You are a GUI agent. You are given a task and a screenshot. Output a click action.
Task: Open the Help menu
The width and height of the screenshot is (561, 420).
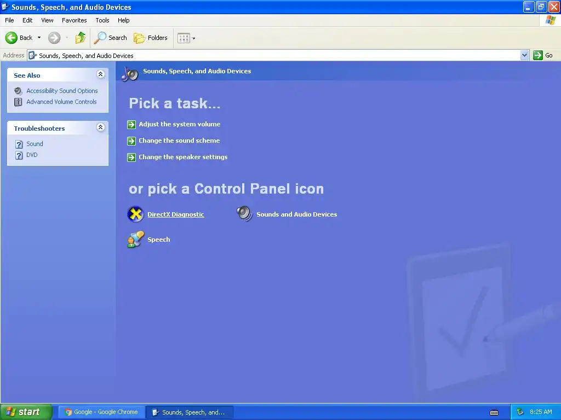123,20
